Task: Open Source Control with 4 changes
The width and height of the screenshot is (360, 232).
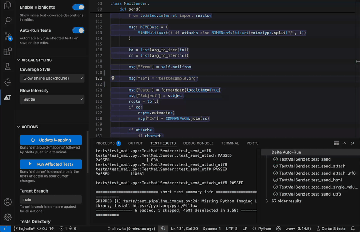Action: click(8, 36)
